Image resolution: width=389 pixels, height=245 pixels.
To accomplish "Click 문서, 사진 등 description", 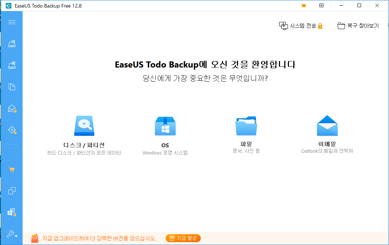I will 246,151.
